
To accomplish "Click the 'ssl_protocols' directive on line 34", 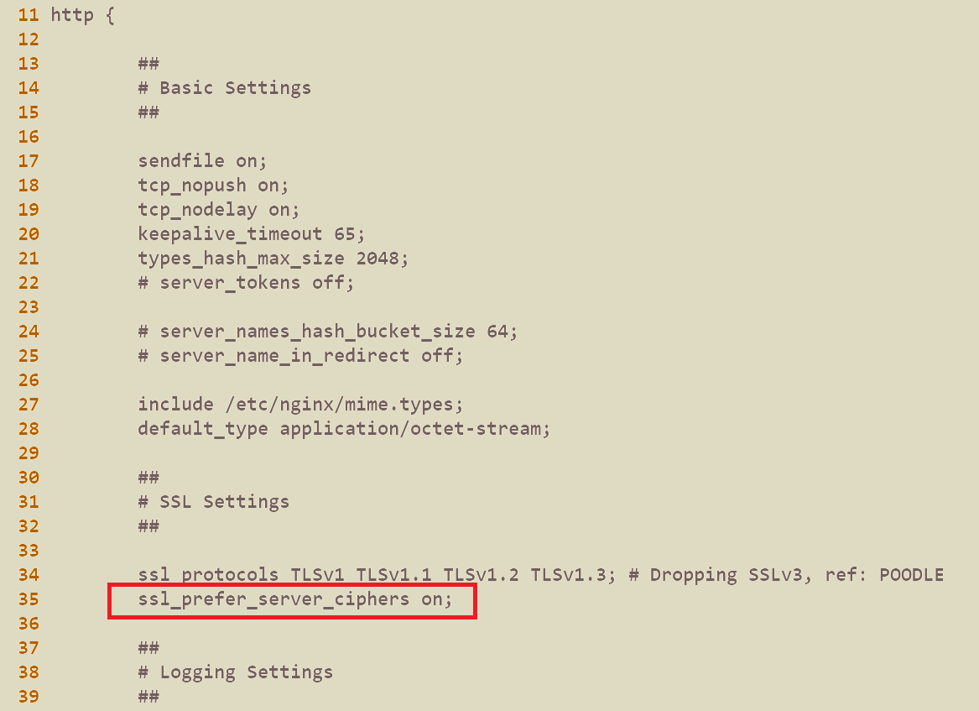I will 209,575.
